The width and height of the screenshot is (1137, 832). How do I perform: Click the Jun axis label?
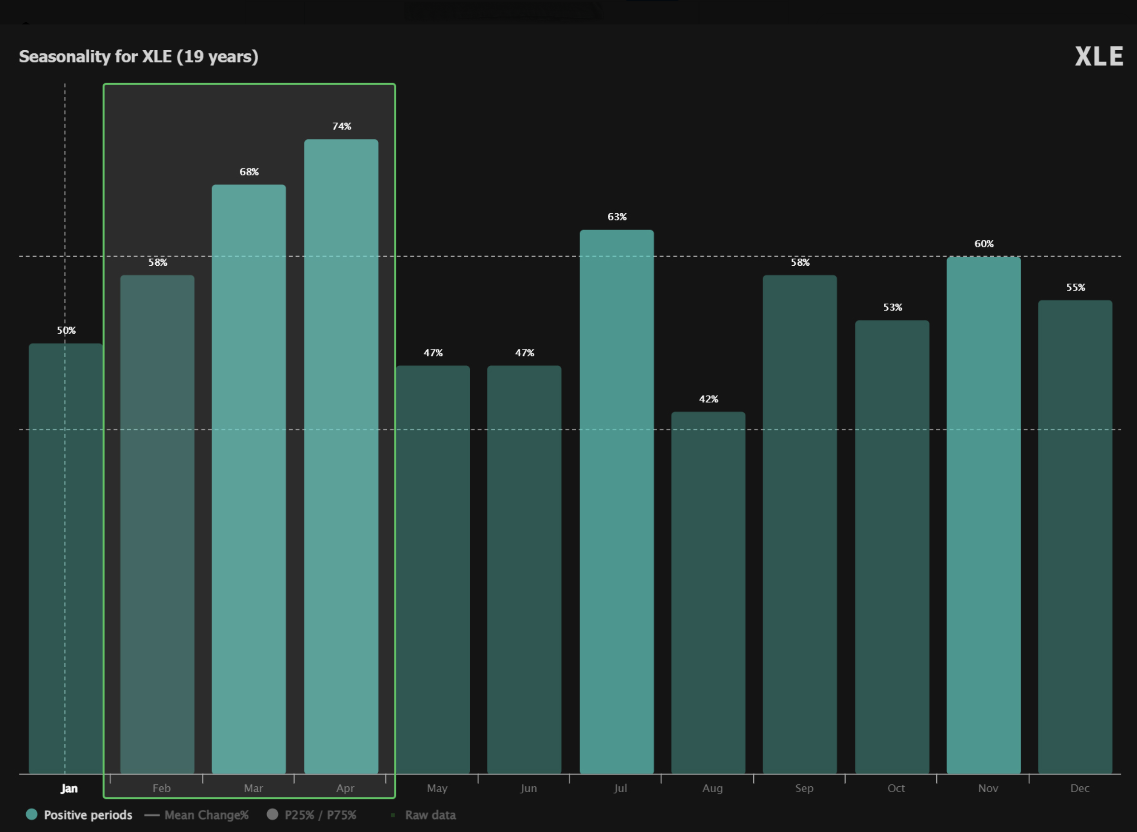pos(529,788)
